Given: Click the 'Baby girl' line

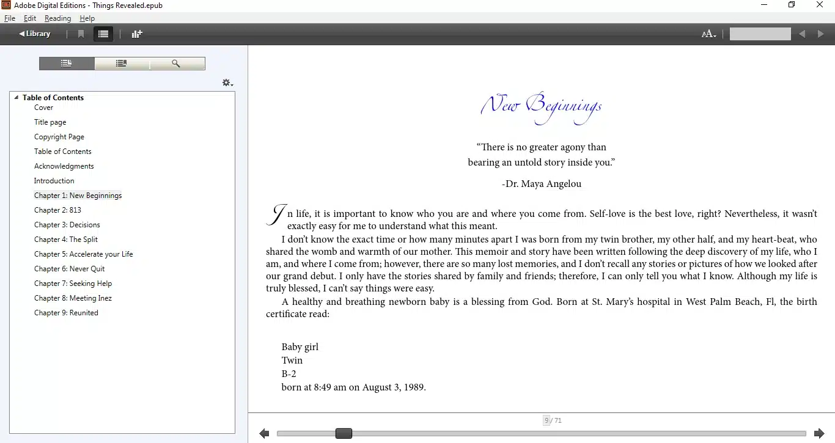Looking at the screenshot, I should [300, 347].
